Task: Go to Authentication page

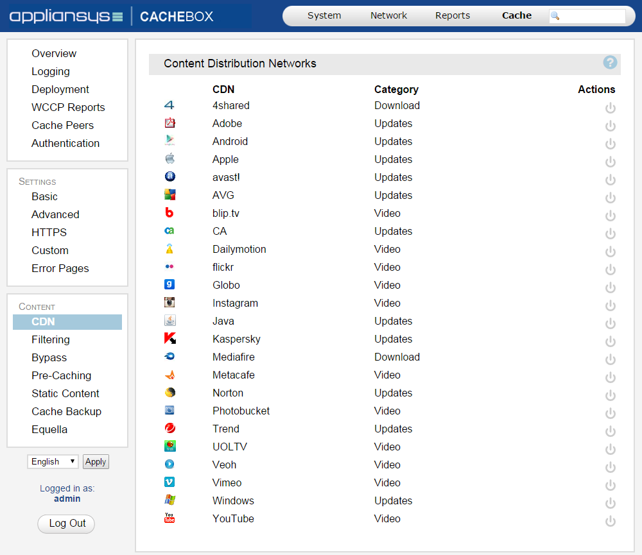Action: click(65, 143)
